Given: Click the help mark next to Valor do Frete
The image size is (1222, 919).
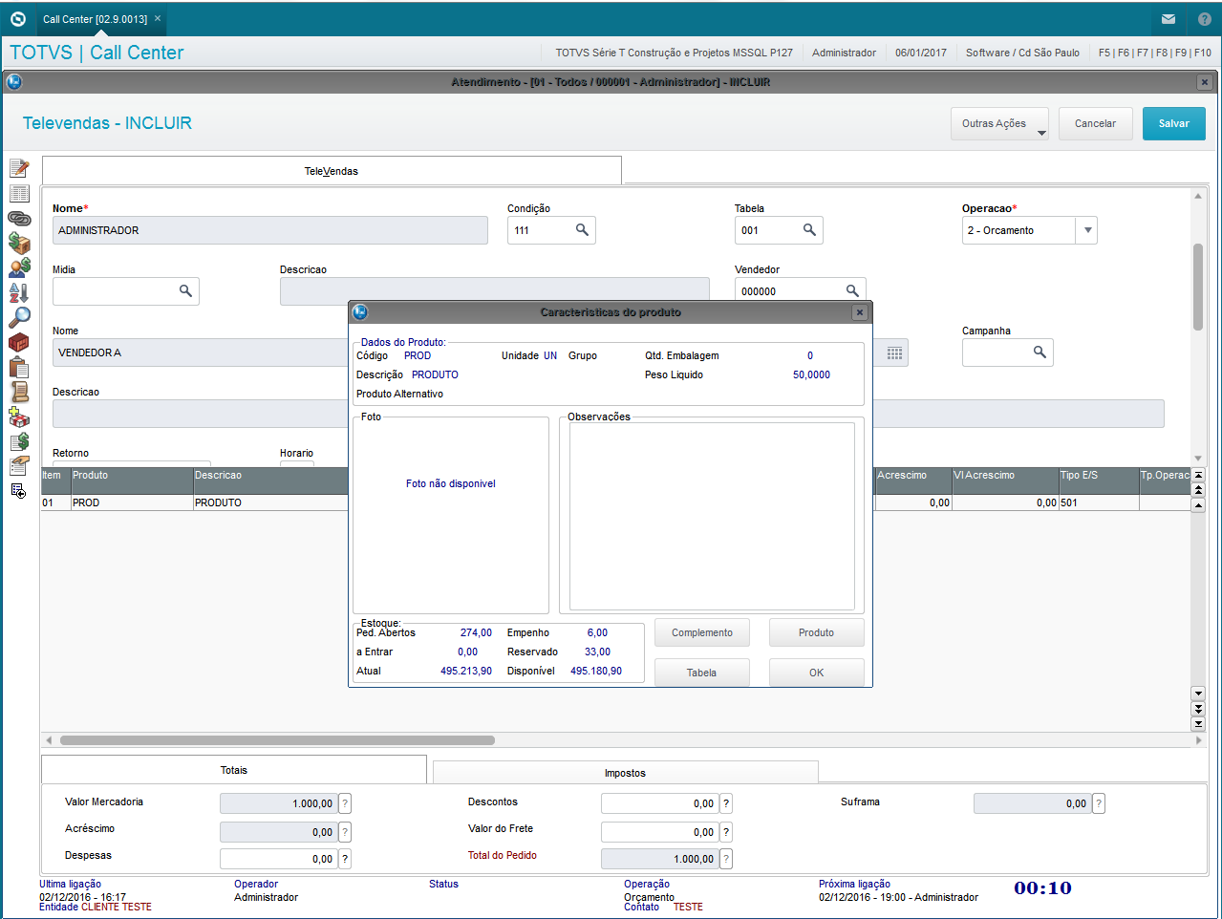Looking at the screenshot, I should (726, 832).
